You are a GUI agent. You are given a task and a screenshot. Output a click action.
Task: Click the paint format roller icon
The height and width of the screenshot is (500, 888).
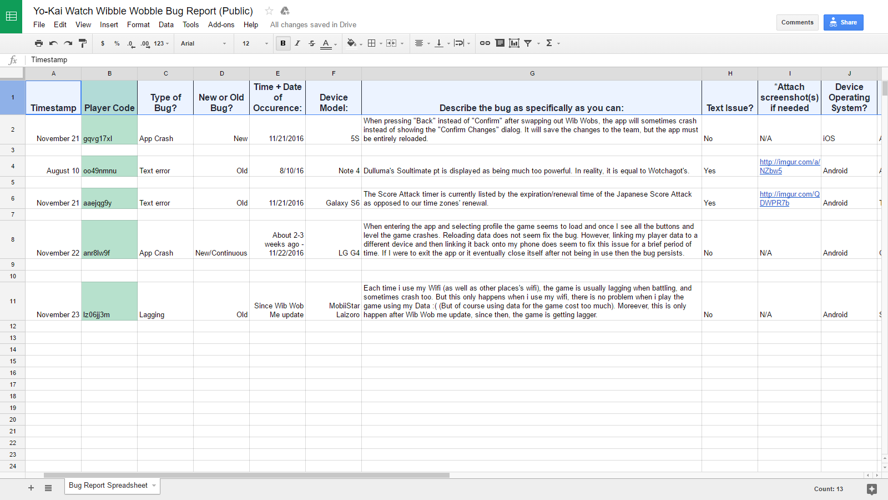(83, 43)
